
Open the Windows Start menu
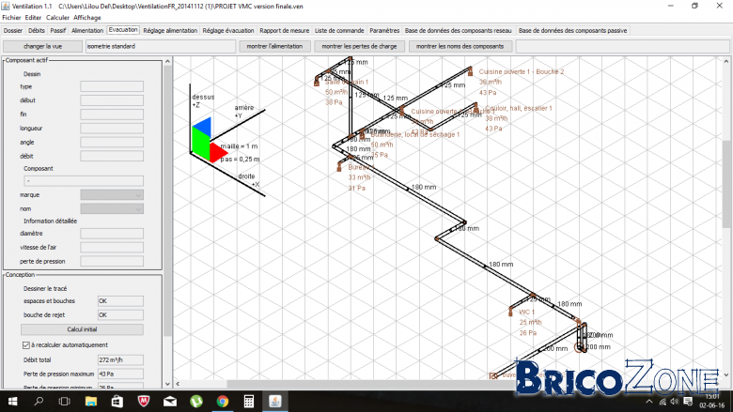12,402
